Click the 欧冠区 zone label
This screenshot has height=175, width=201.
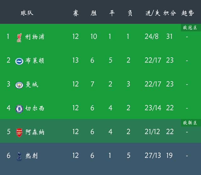click(191, 28)
